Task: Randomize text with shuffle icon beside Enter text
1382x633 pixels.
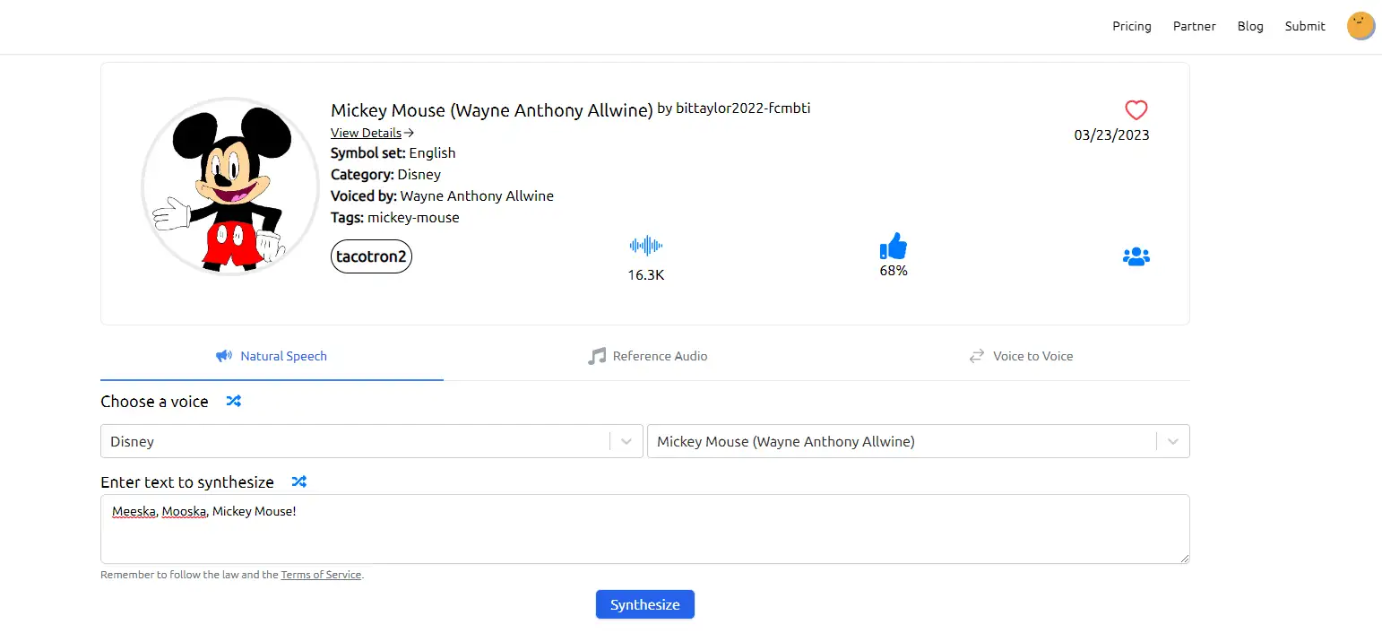Action: [x=299, y=481]
